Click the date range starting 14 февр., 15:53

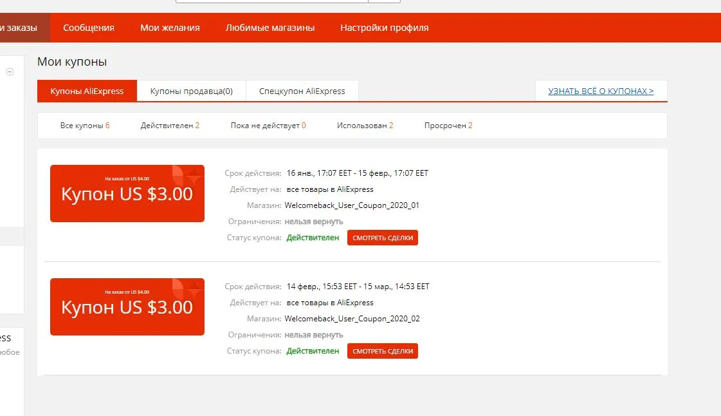tap(358, 286)
